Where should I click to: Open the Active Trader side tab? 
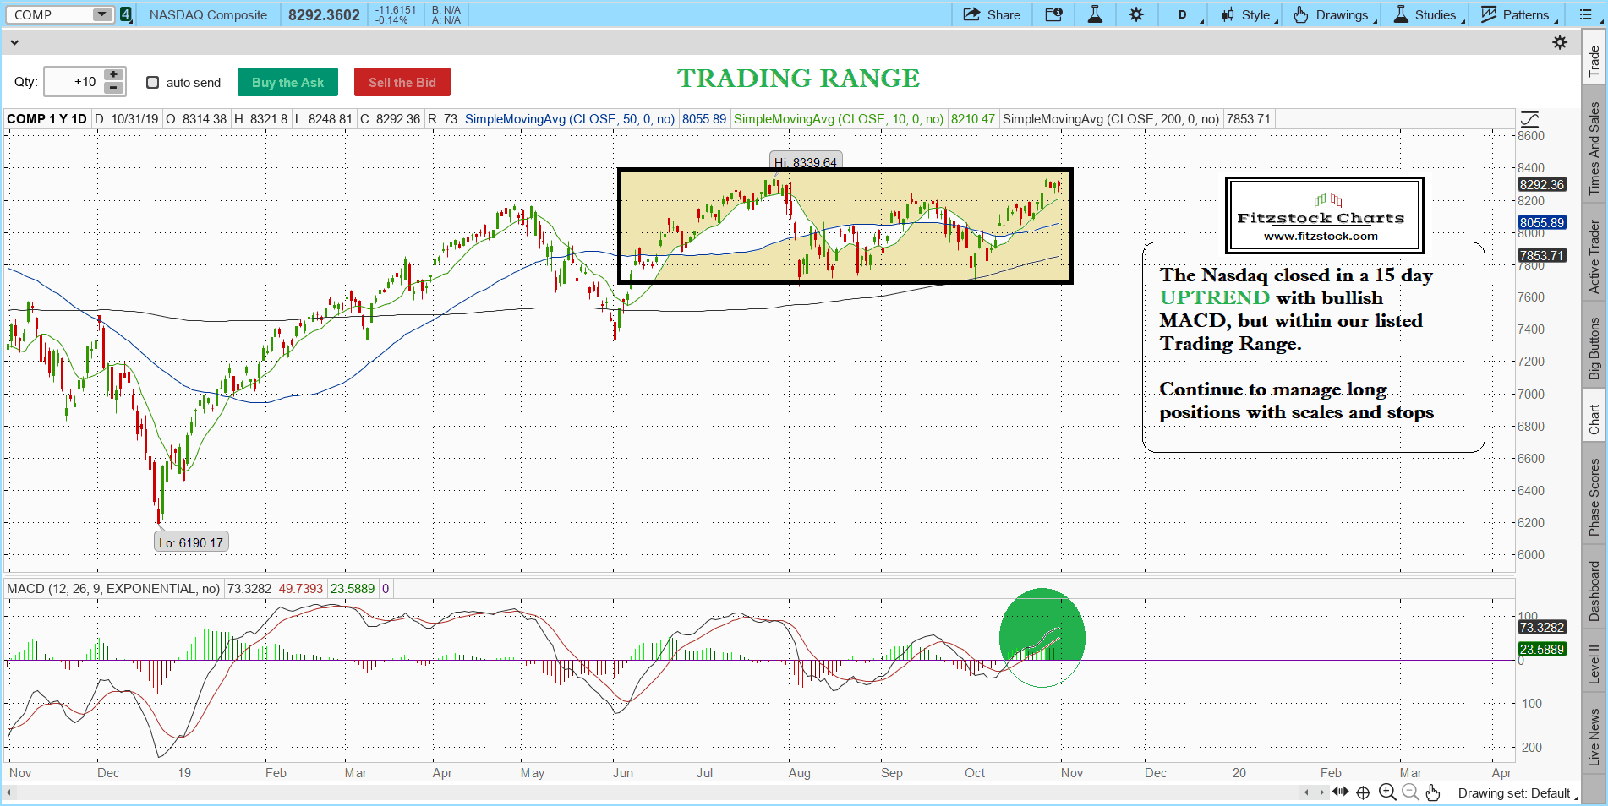point(1594,257)
